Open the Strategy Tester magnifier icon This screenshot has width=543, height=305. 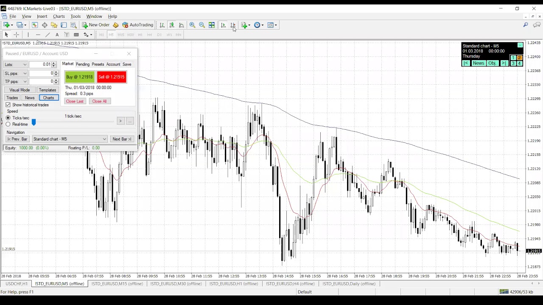[73, 25]
